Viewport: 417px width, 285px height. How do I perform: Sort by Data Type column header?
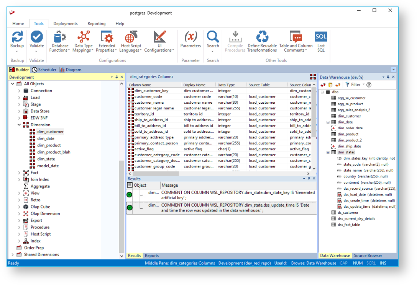226,85
